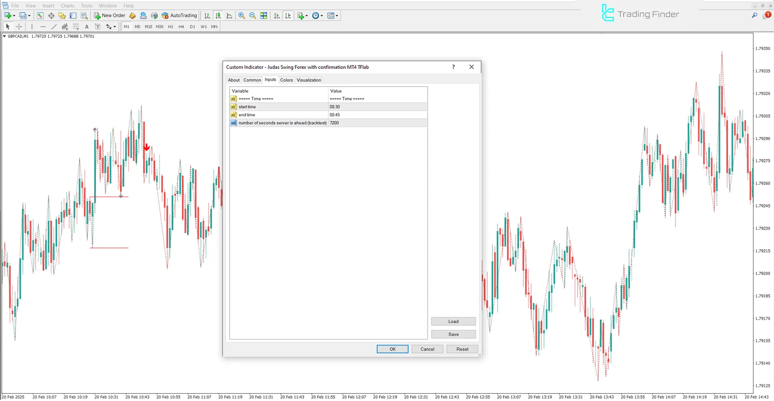Insert a text label with the A tool
This screenshot has height=401, width=774.
[87, 27]
